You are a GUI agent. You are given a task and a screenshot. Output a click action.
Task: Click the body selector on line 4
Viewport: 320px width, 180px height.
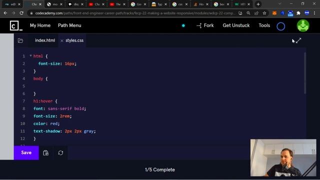(x=38, y=79)
